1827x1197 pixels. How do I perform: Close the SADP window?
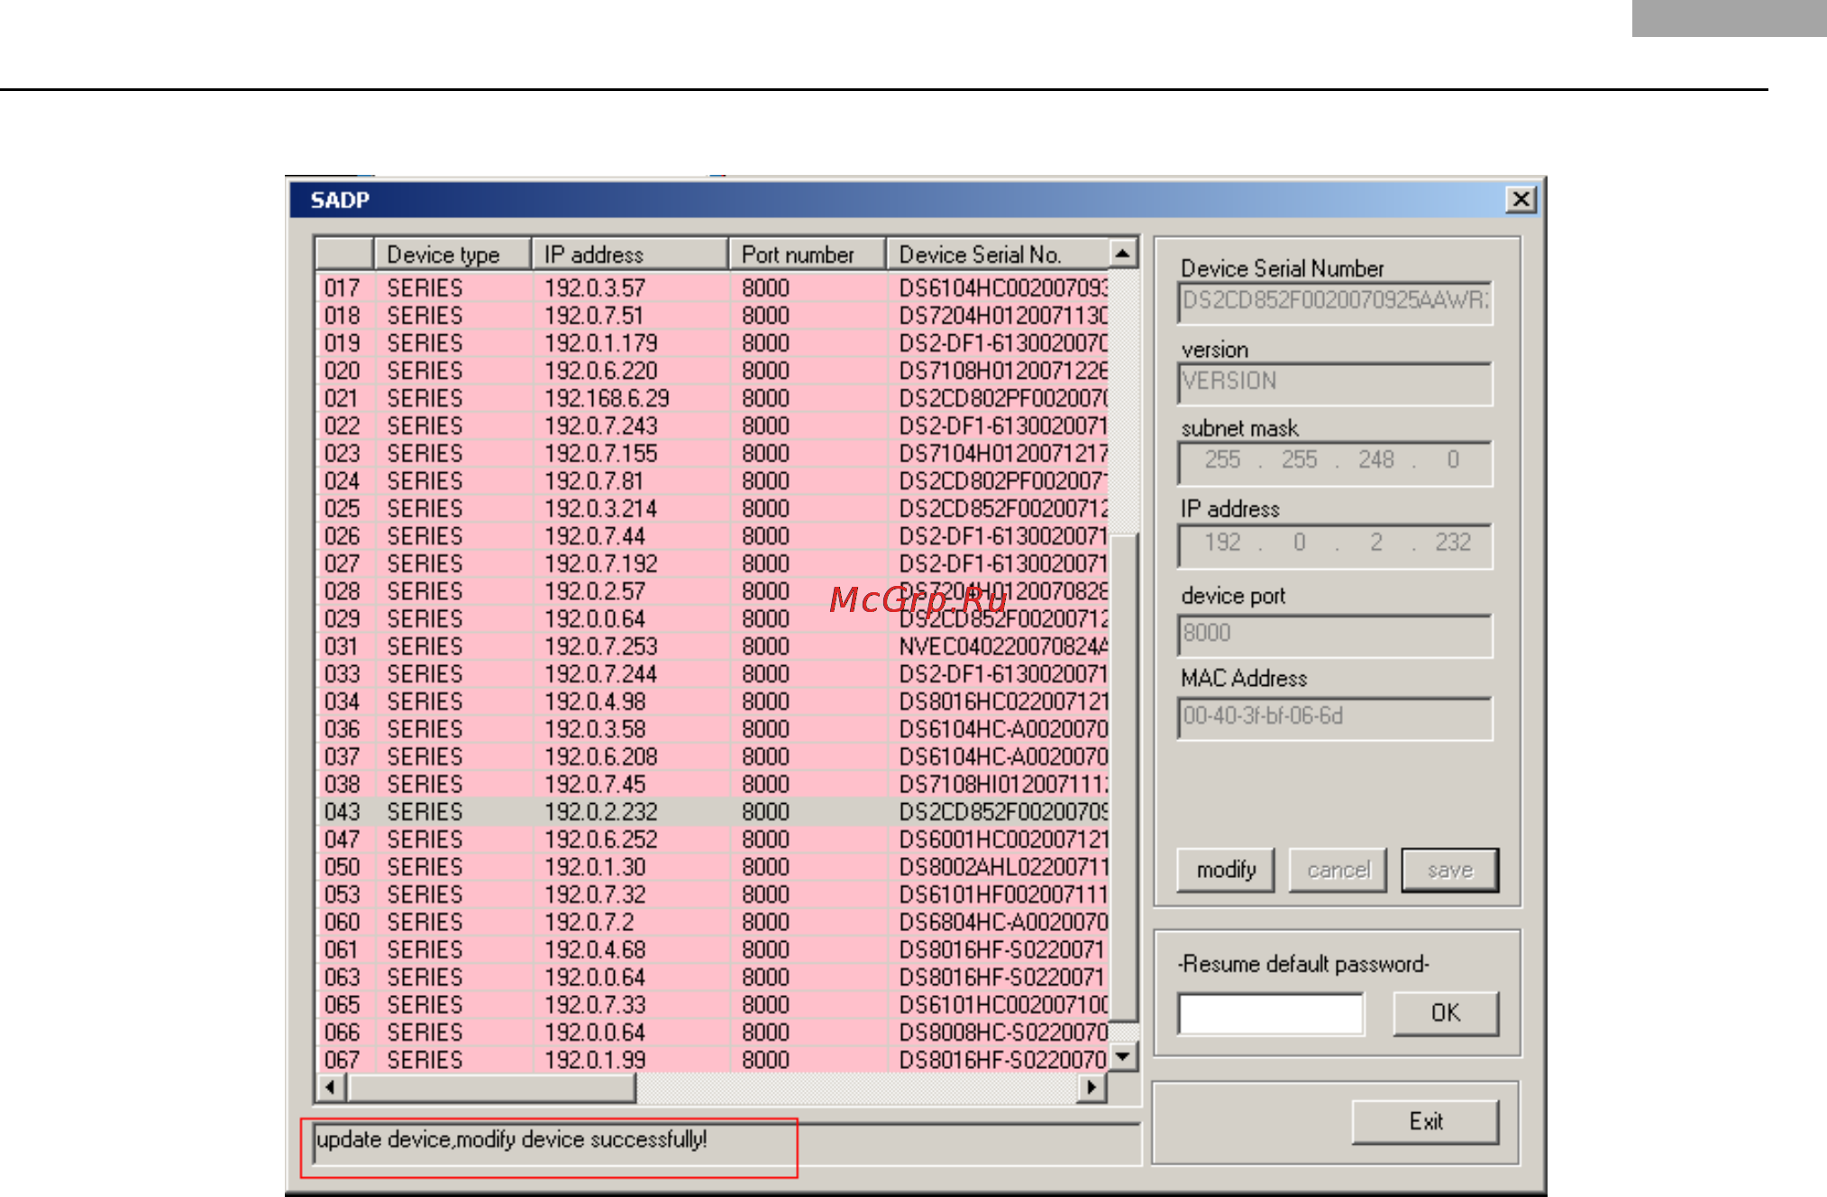coord(1521,199)
